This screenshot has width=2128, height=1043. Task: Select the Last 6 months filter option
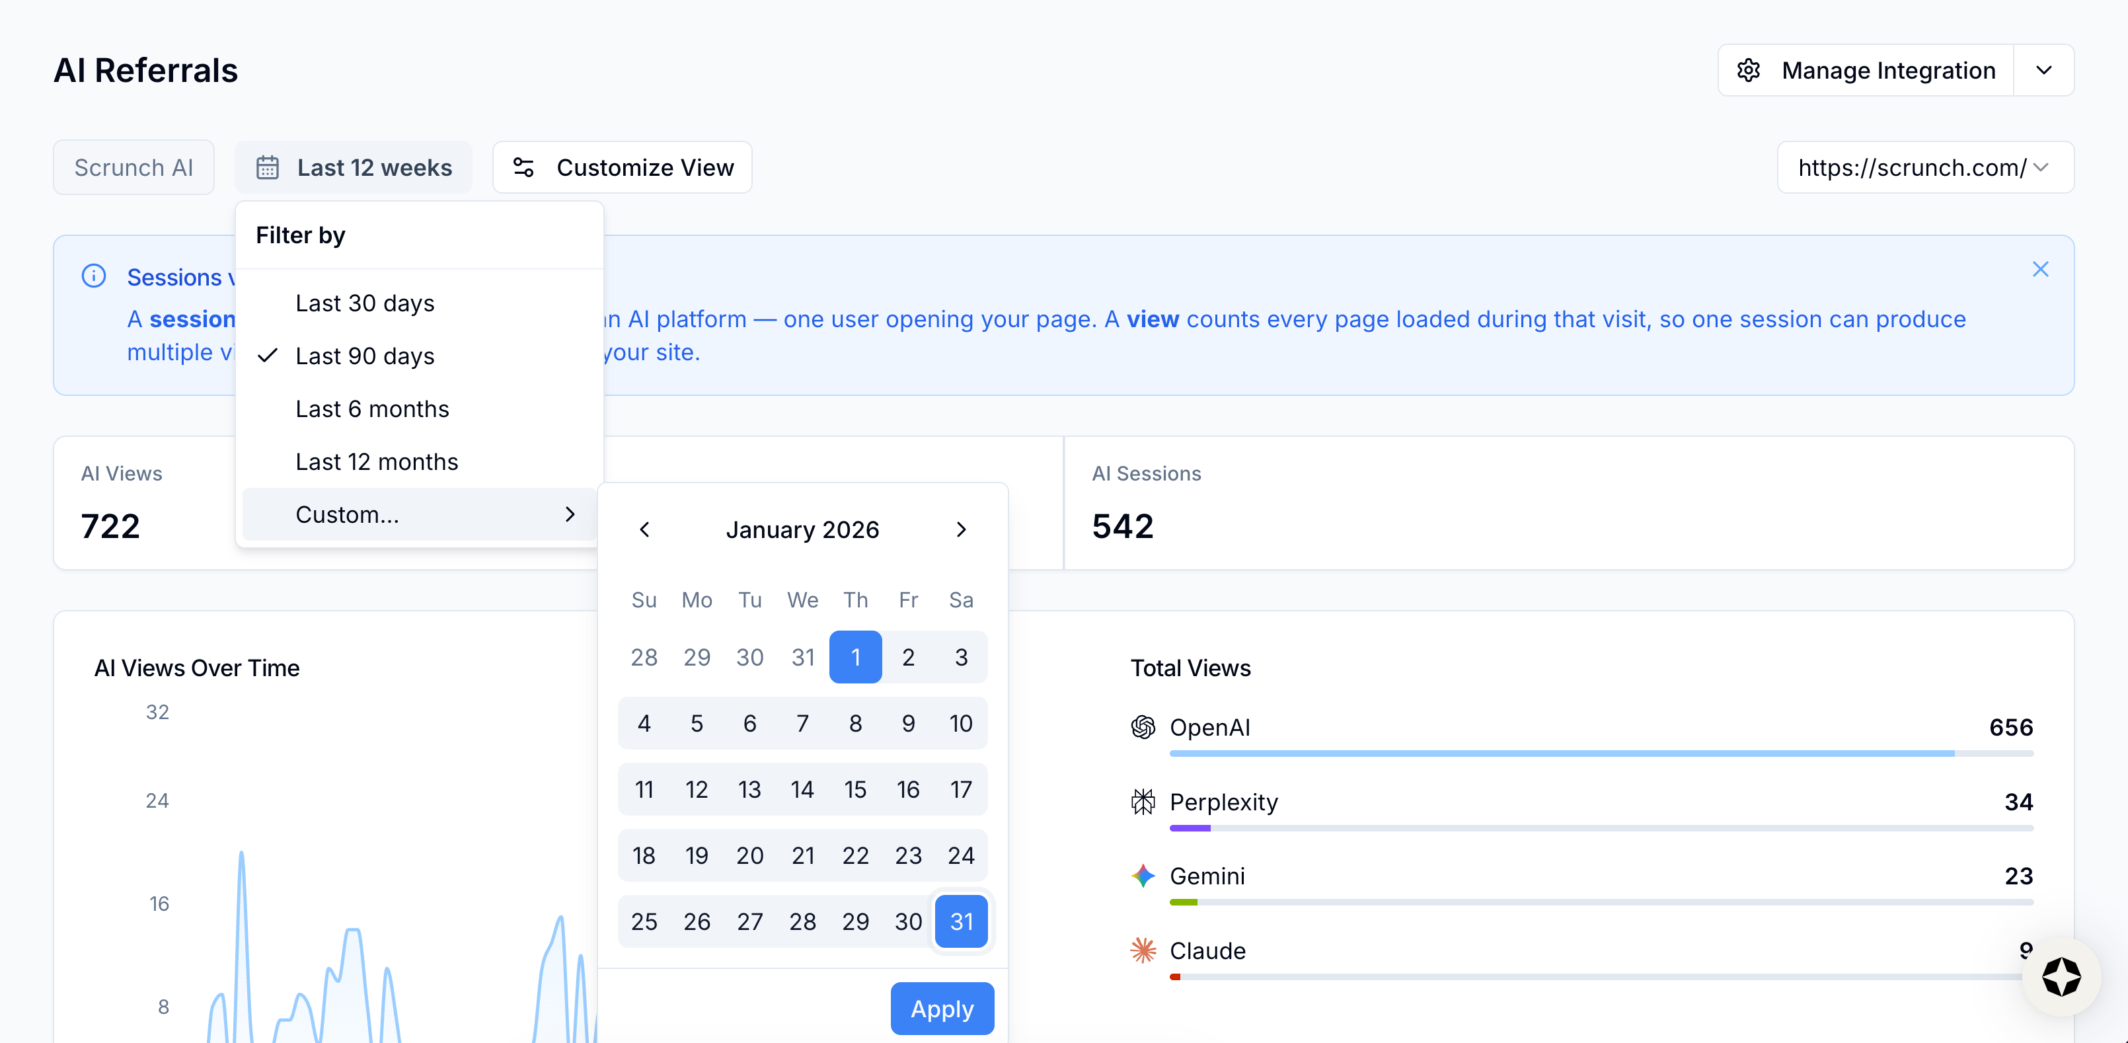(x=371, y=408)
